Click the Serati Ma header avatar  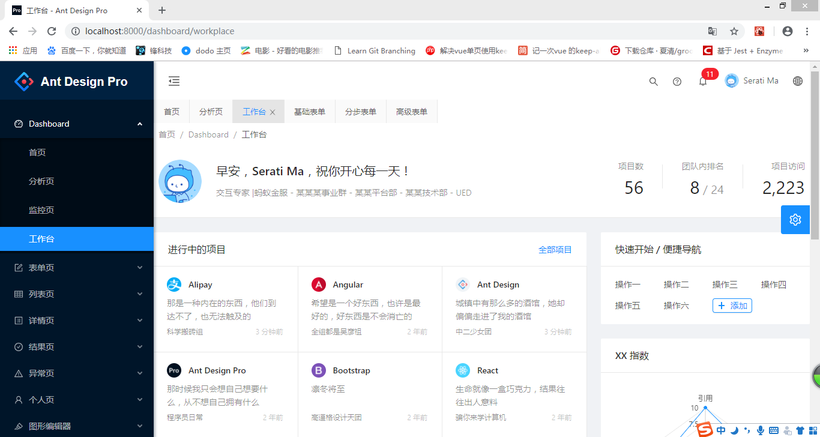coord(732,81)
